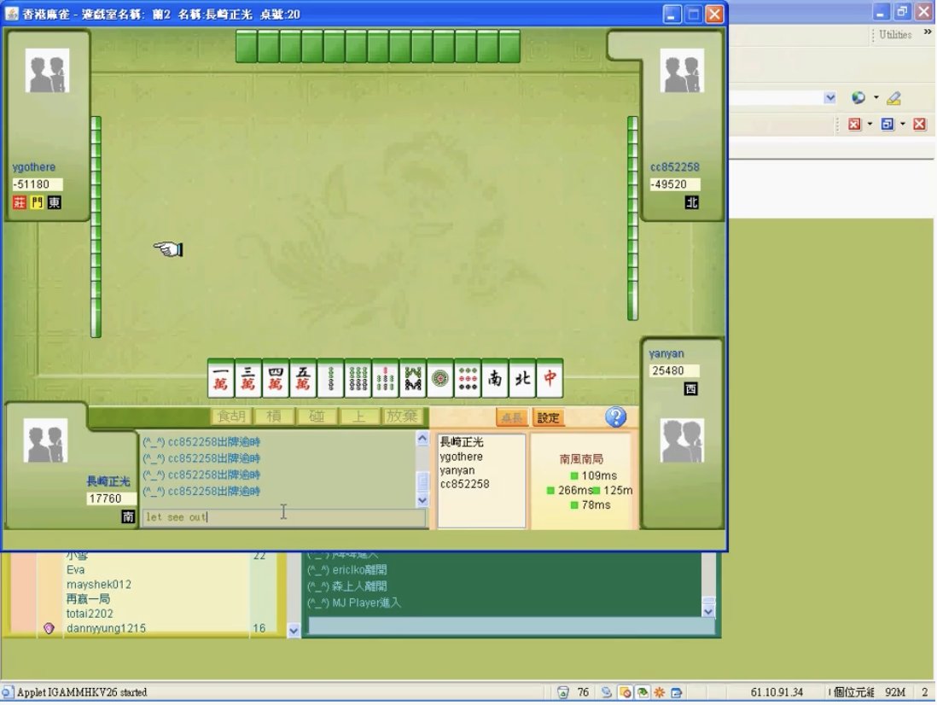Click the gem icon beside dannyyung1215
The width and height of the screenshot is (937, 705).
coord(49,628)
